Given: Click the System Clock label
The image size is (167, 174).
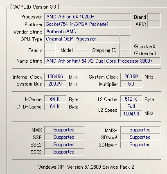Looking at the screenshot, I should 104,77.
